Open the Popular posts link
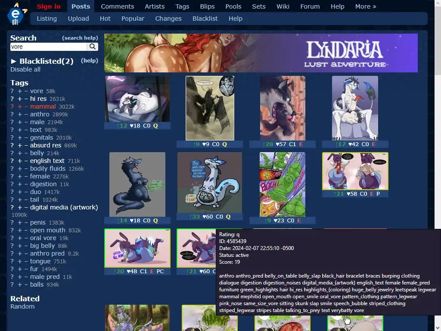Image resolution: width=441 pixels, height=331 pixels. click(133, 19)
